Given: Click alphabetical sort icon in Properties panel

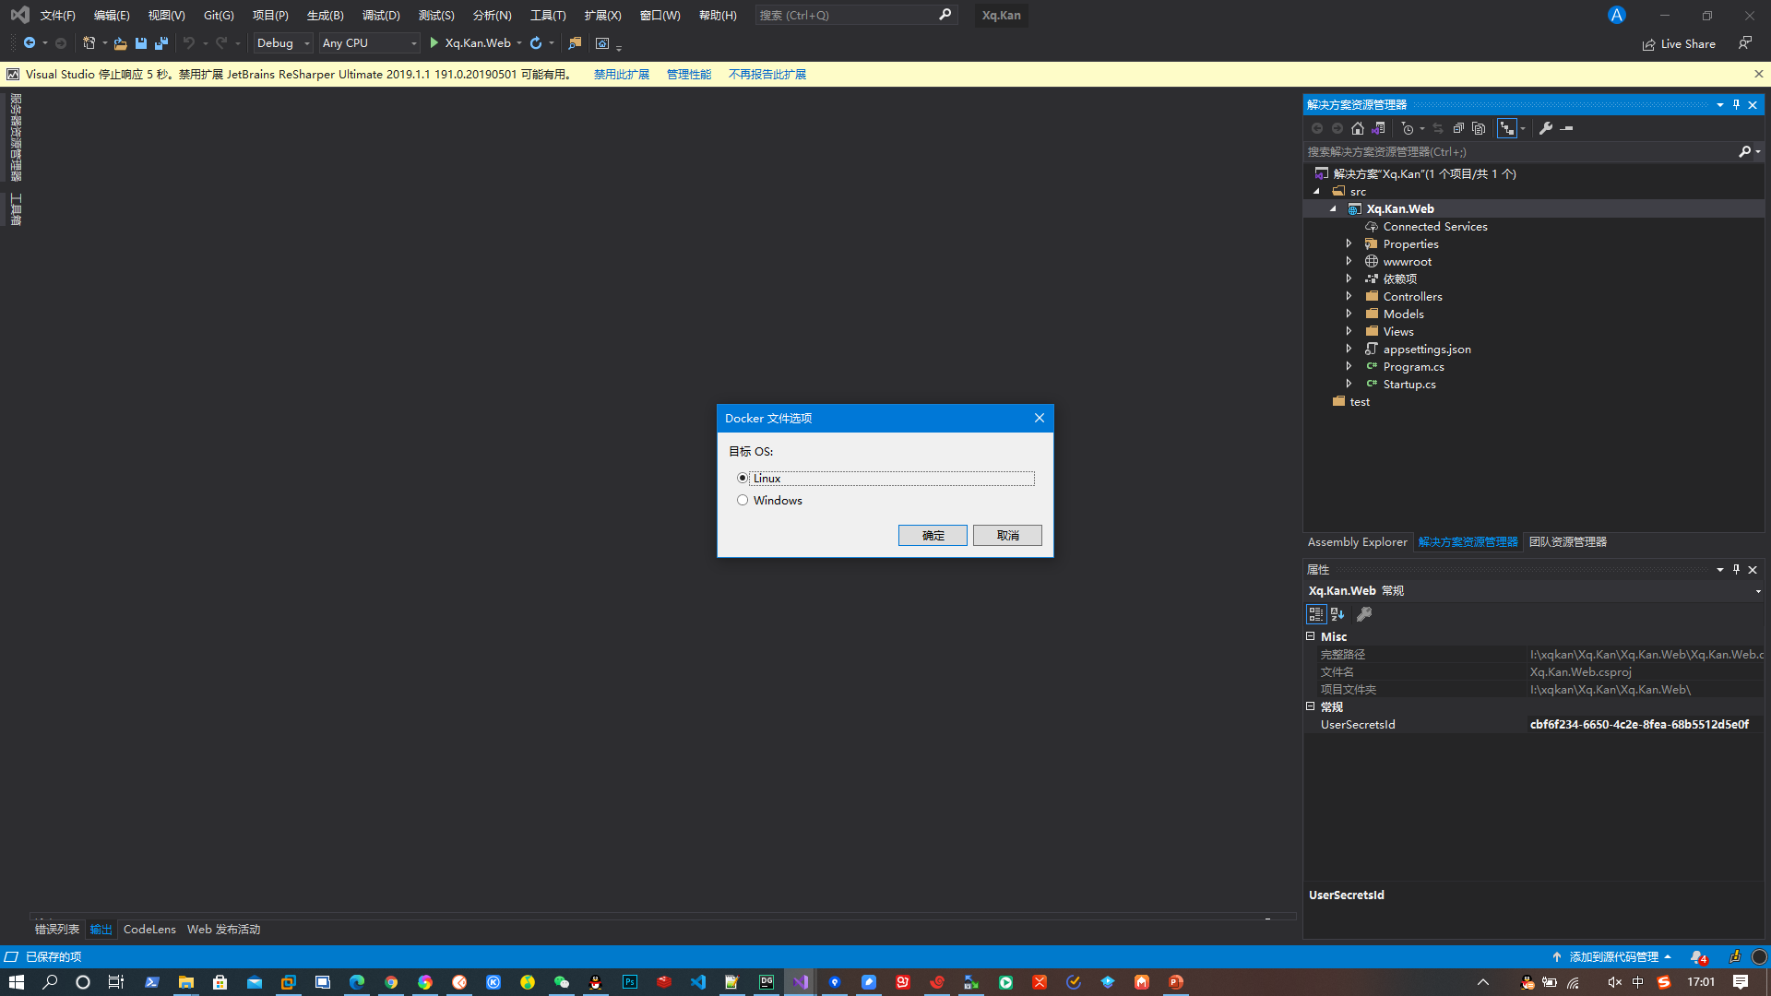Looking at the screenshot, I should pos(1337,614).
